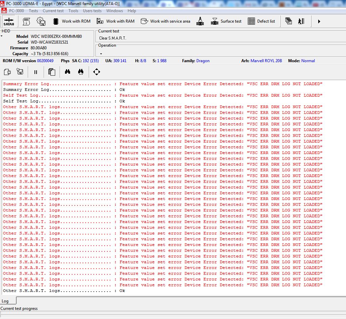Click the SATA0 port icon

tap(9, 21)
